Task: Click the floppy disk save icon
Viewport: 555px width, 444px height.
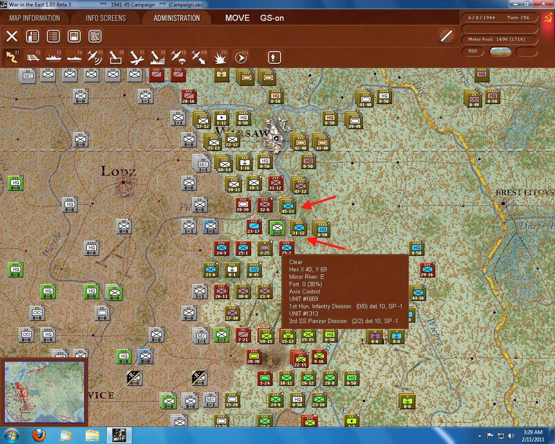Action: (74, 36)
